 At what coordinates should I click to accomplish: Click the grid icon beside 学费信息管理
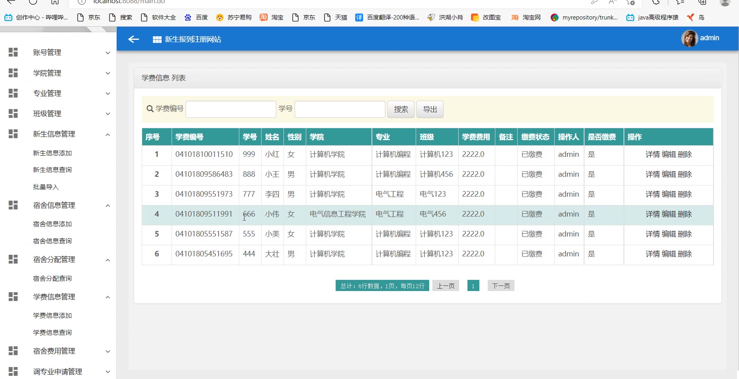(13, 297)
